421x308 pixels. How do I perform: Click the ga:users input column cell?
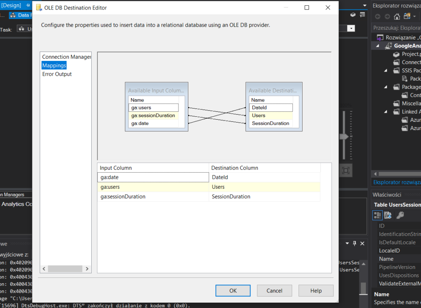coord(153,187)
